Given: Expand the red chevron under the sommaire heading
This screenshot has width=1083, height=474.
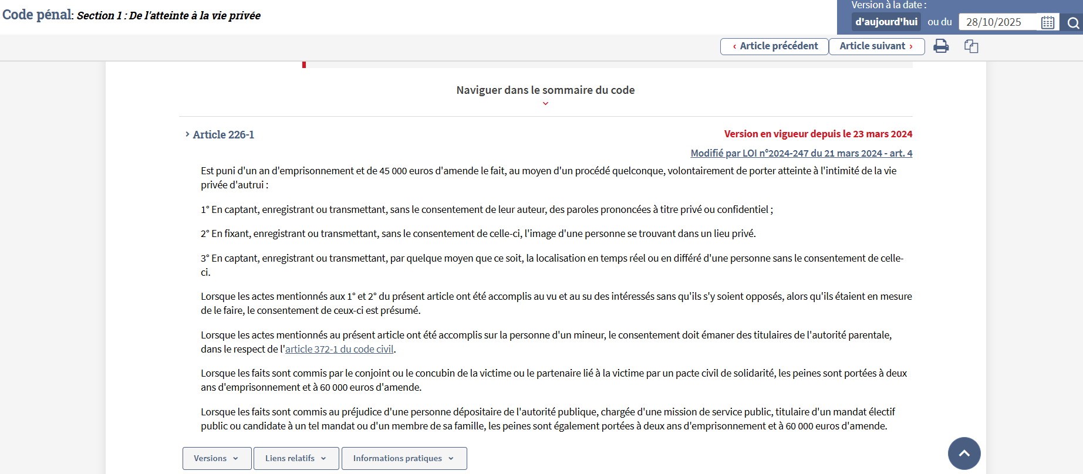Looking at the screenshot, I should [x=545, y=104].
